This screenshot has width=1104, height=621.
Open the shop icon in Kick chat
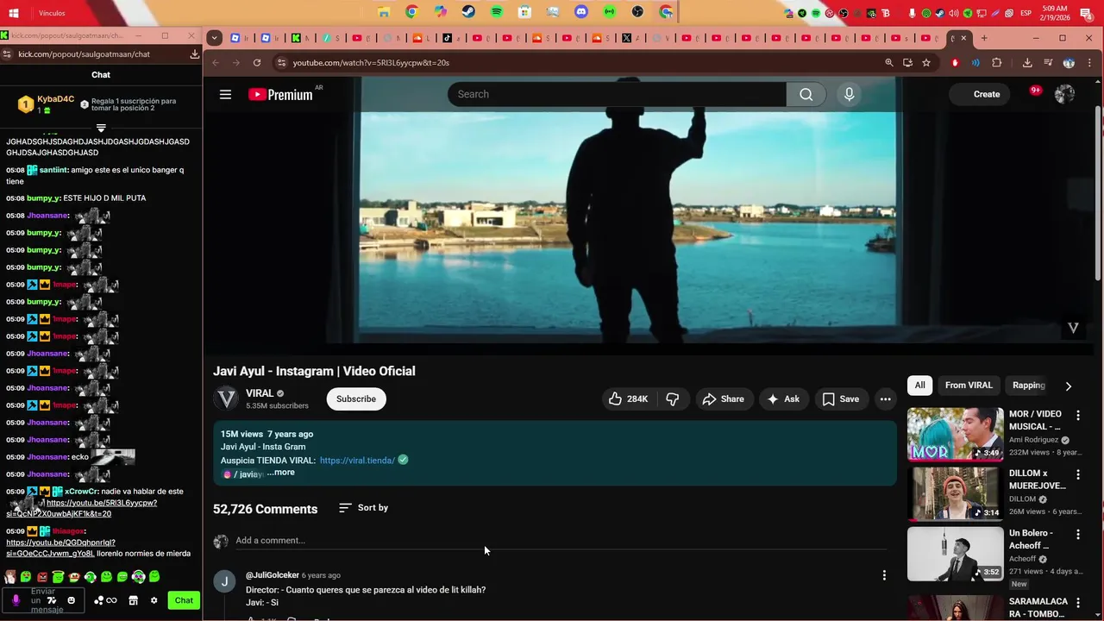[134, 600]
